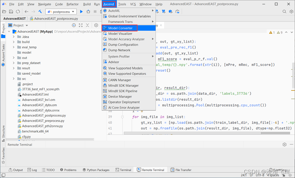This screenshot has height=178, width=295.
Task: Open the Python Packages tab
Action: click(x=96, y=170)
